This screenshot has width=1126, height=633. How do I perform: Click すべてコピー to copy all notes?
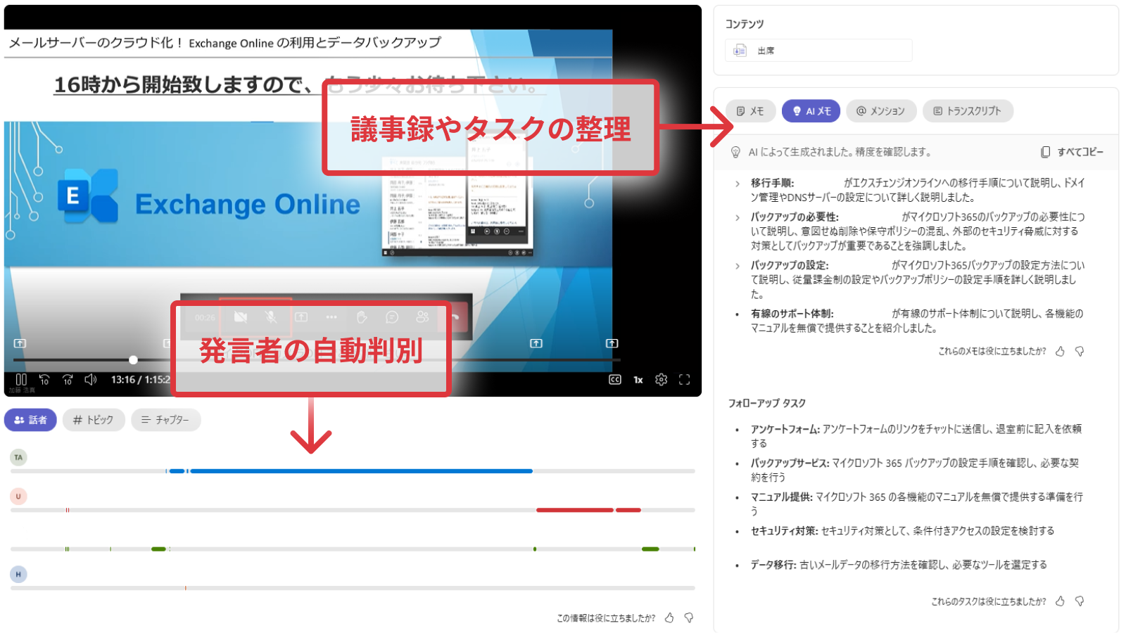pos(1072,152)
